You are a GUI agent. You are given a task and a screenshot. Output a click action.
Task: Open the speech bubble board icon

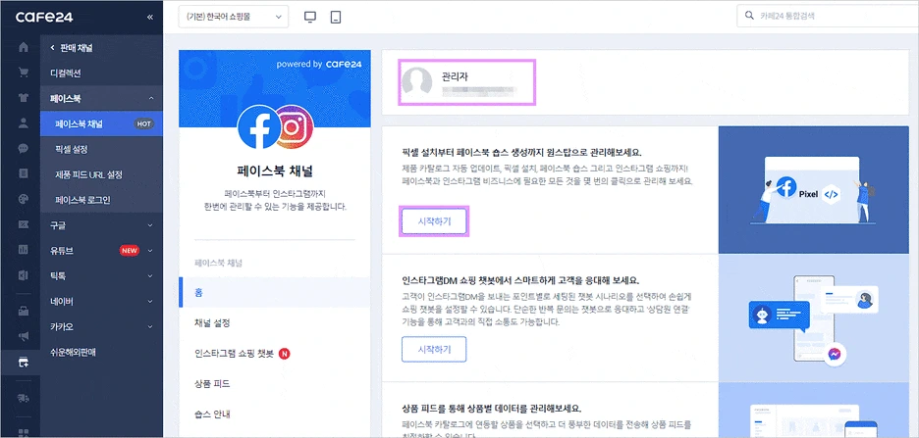tap(24, 148)
